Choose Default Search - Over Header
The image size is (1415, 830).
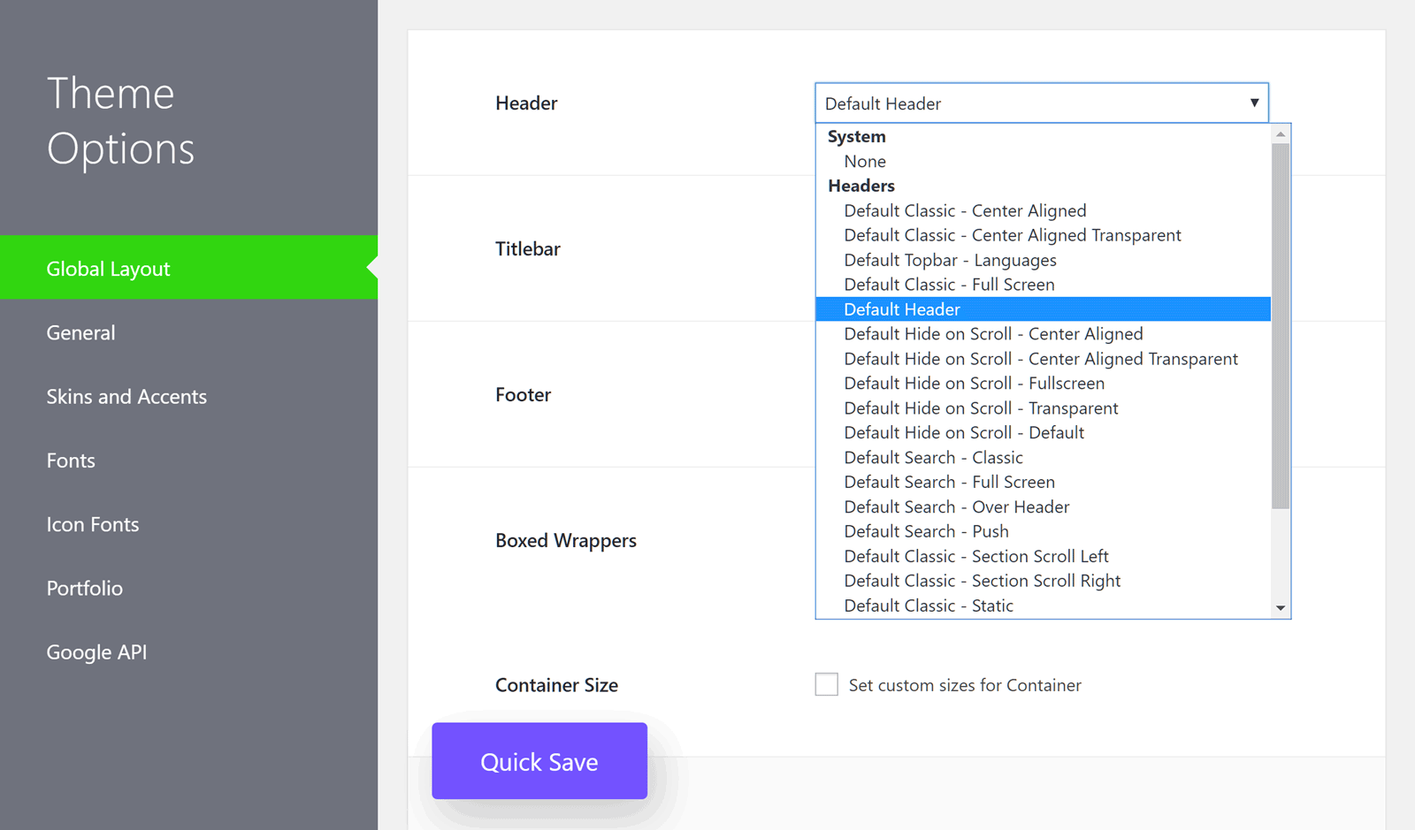point(956,506)
